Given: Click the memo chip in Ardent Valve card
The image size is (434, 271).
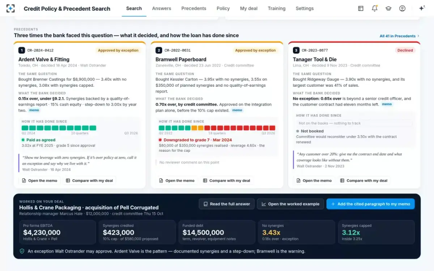Looking at the screenshot, I should 34,110.
